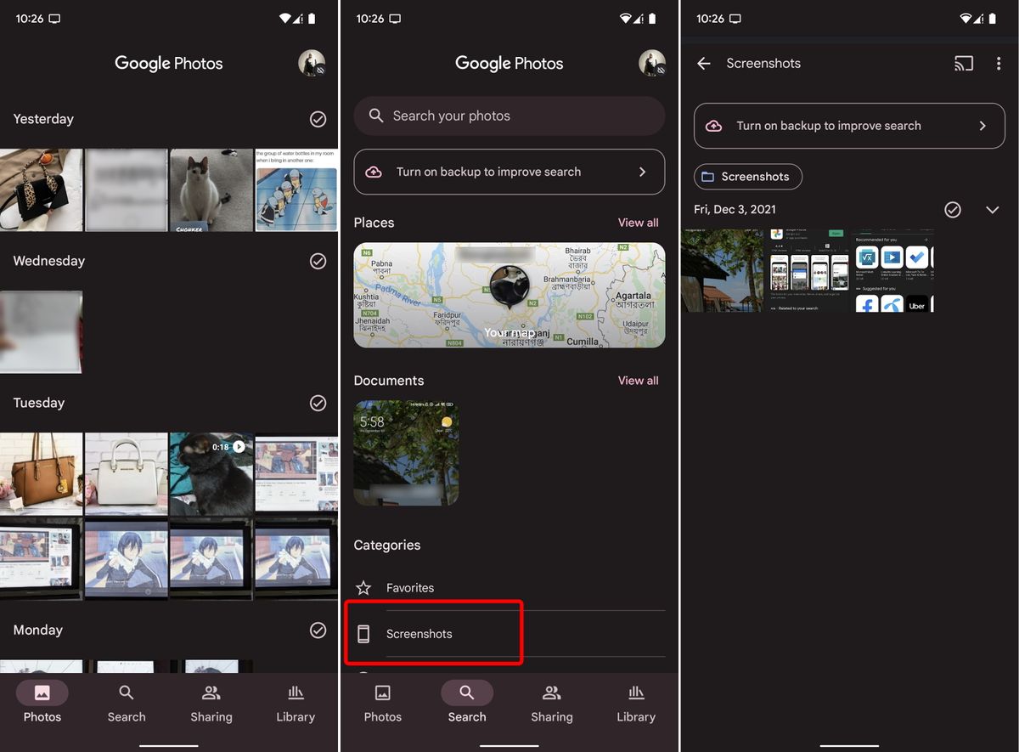
Task: Select all photos from Yesterday
Action: pyautogui.click(x=318, y=119)
